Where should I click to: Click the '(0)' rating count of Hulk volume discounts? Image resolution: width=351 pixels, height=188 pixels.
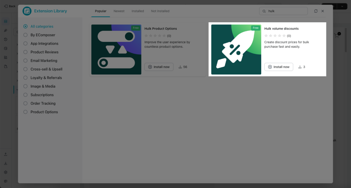(x=289, y=36)
